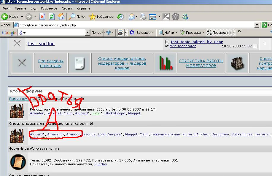
Task: Click the Messenger people icon
Action: (x=185, y=17)
